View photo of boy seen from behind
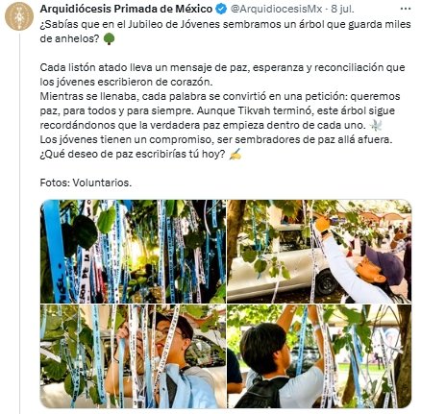Viewport: 421px width, 414px height. 319,356
